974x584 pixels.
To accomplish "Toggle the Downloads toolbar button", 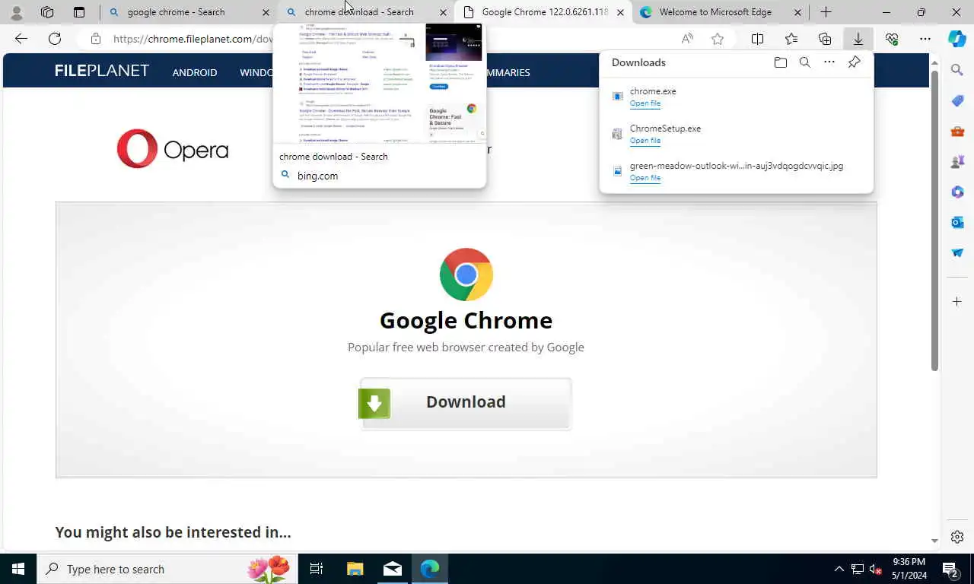I will point(858,39).
